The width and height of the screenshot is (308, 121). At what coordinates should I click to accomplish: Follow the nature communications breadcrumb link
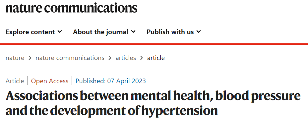pyautogui.click(x=70, y=58)
